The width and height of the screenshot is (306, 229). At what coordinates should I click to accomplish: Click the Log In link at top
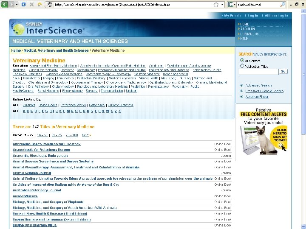point(253,16)
